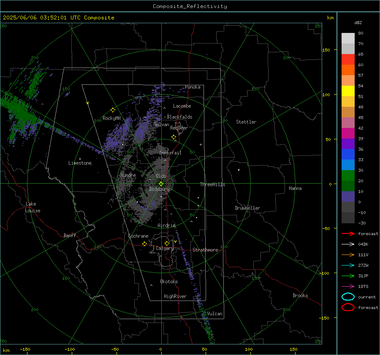Screen dimensions: 380x355
Task: Click the red forecast arrow in legend
Action: (348, 233)
